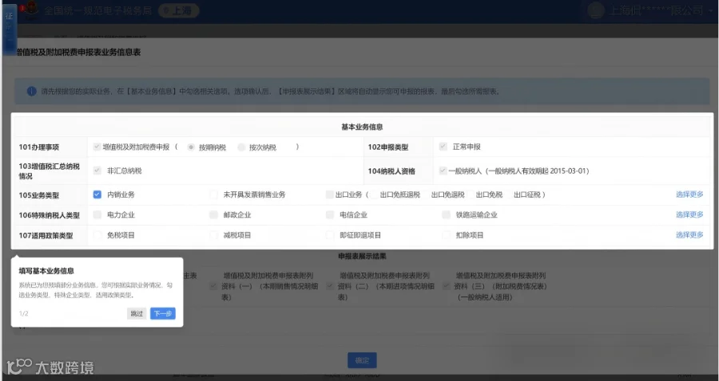Click the blue info icon in notice banner
Screen dimensions: 719x381
tap(32, 91)
